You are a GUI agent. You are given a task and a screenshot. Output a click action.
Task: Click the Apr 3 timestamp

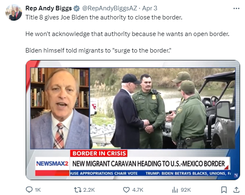tap(149, 8)
